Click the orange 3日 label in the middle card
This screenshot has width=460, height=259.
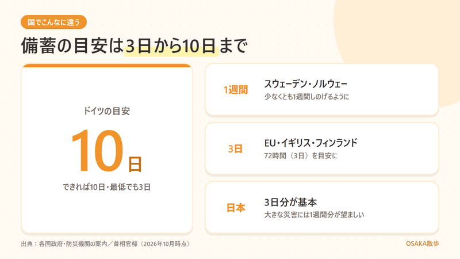coord(235,149)
